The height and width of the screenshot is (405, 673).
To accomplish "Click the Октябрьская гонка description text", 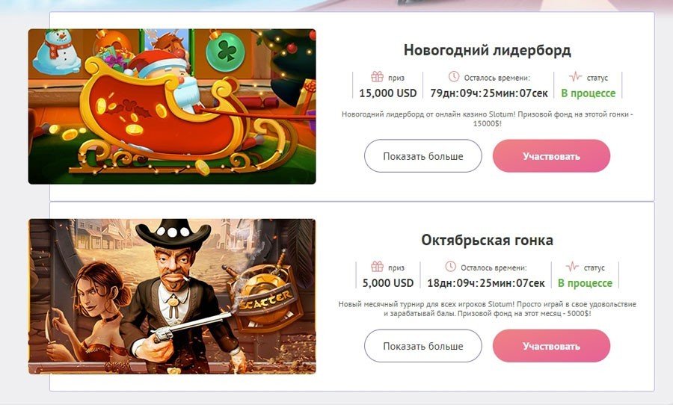I will tap(487, 309).
